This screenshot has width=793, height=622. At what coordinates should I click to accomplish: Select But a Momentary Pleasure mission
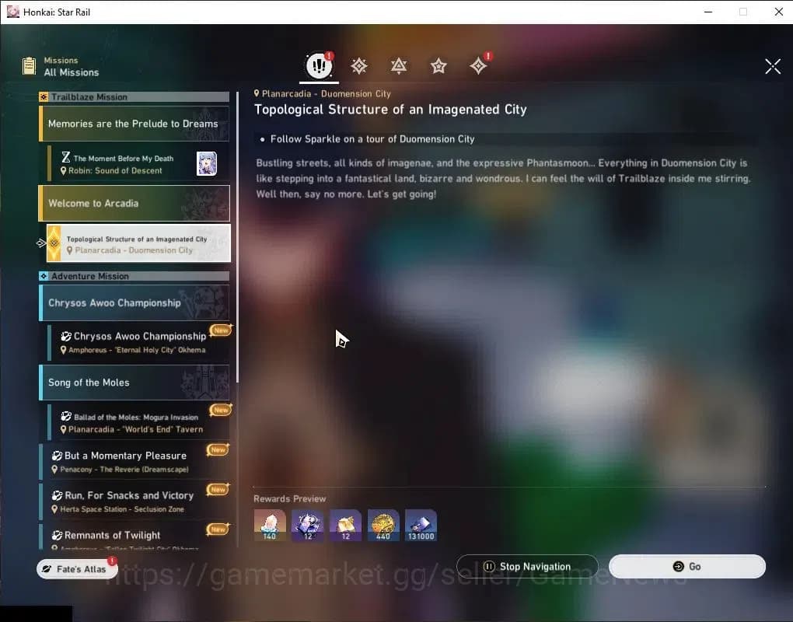point(134,462)
